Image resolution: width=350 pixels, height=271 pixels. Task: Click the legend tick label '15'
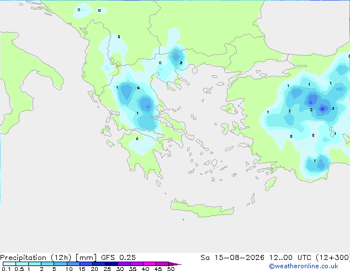click(x=82, y=269)
